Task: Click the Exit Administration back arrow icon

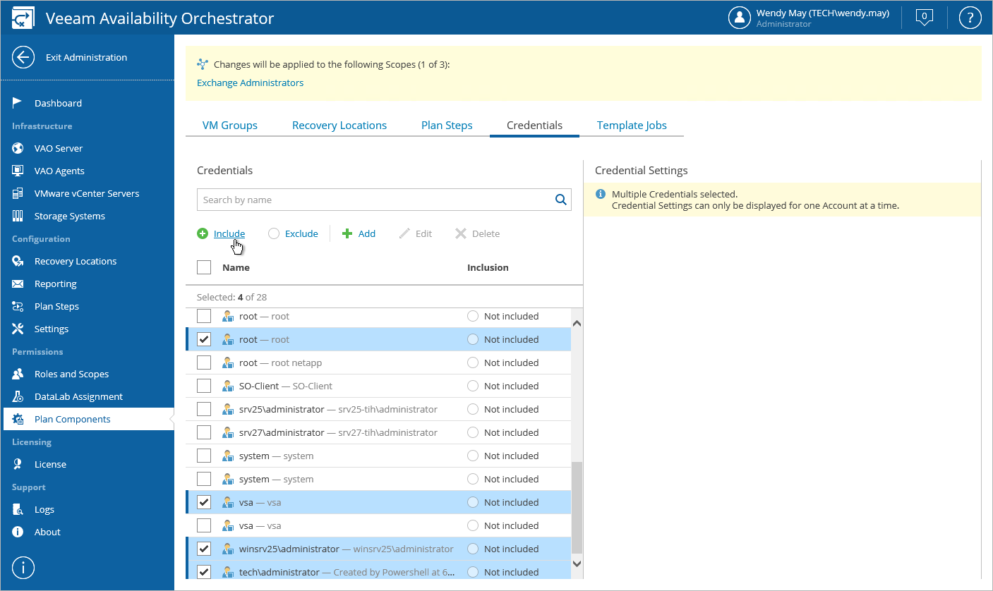Action: 23,58
